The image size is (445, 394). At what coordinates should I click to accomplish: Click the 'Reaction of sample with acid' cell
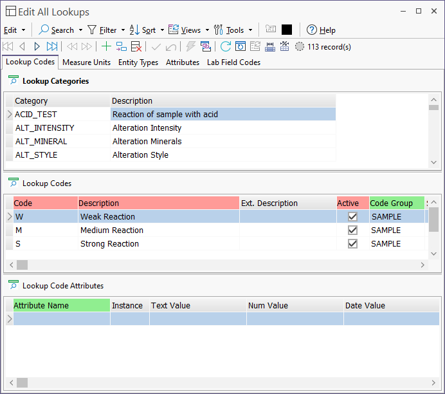coord(222,114)
